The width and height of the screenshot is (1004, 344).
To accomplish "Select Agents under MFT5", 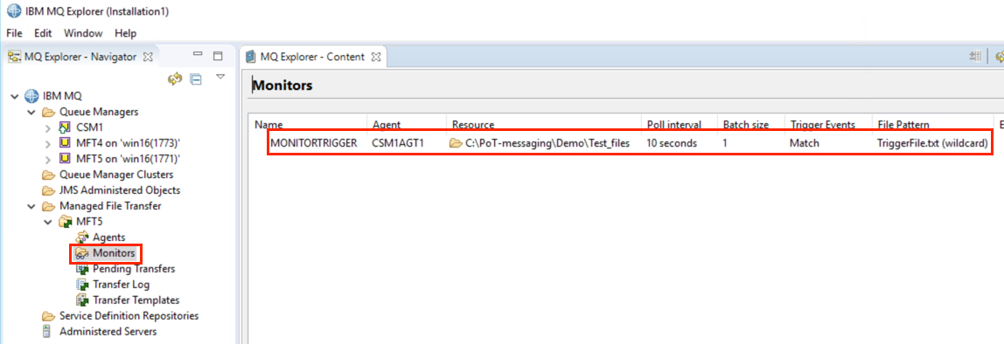I will coord(108,237).
